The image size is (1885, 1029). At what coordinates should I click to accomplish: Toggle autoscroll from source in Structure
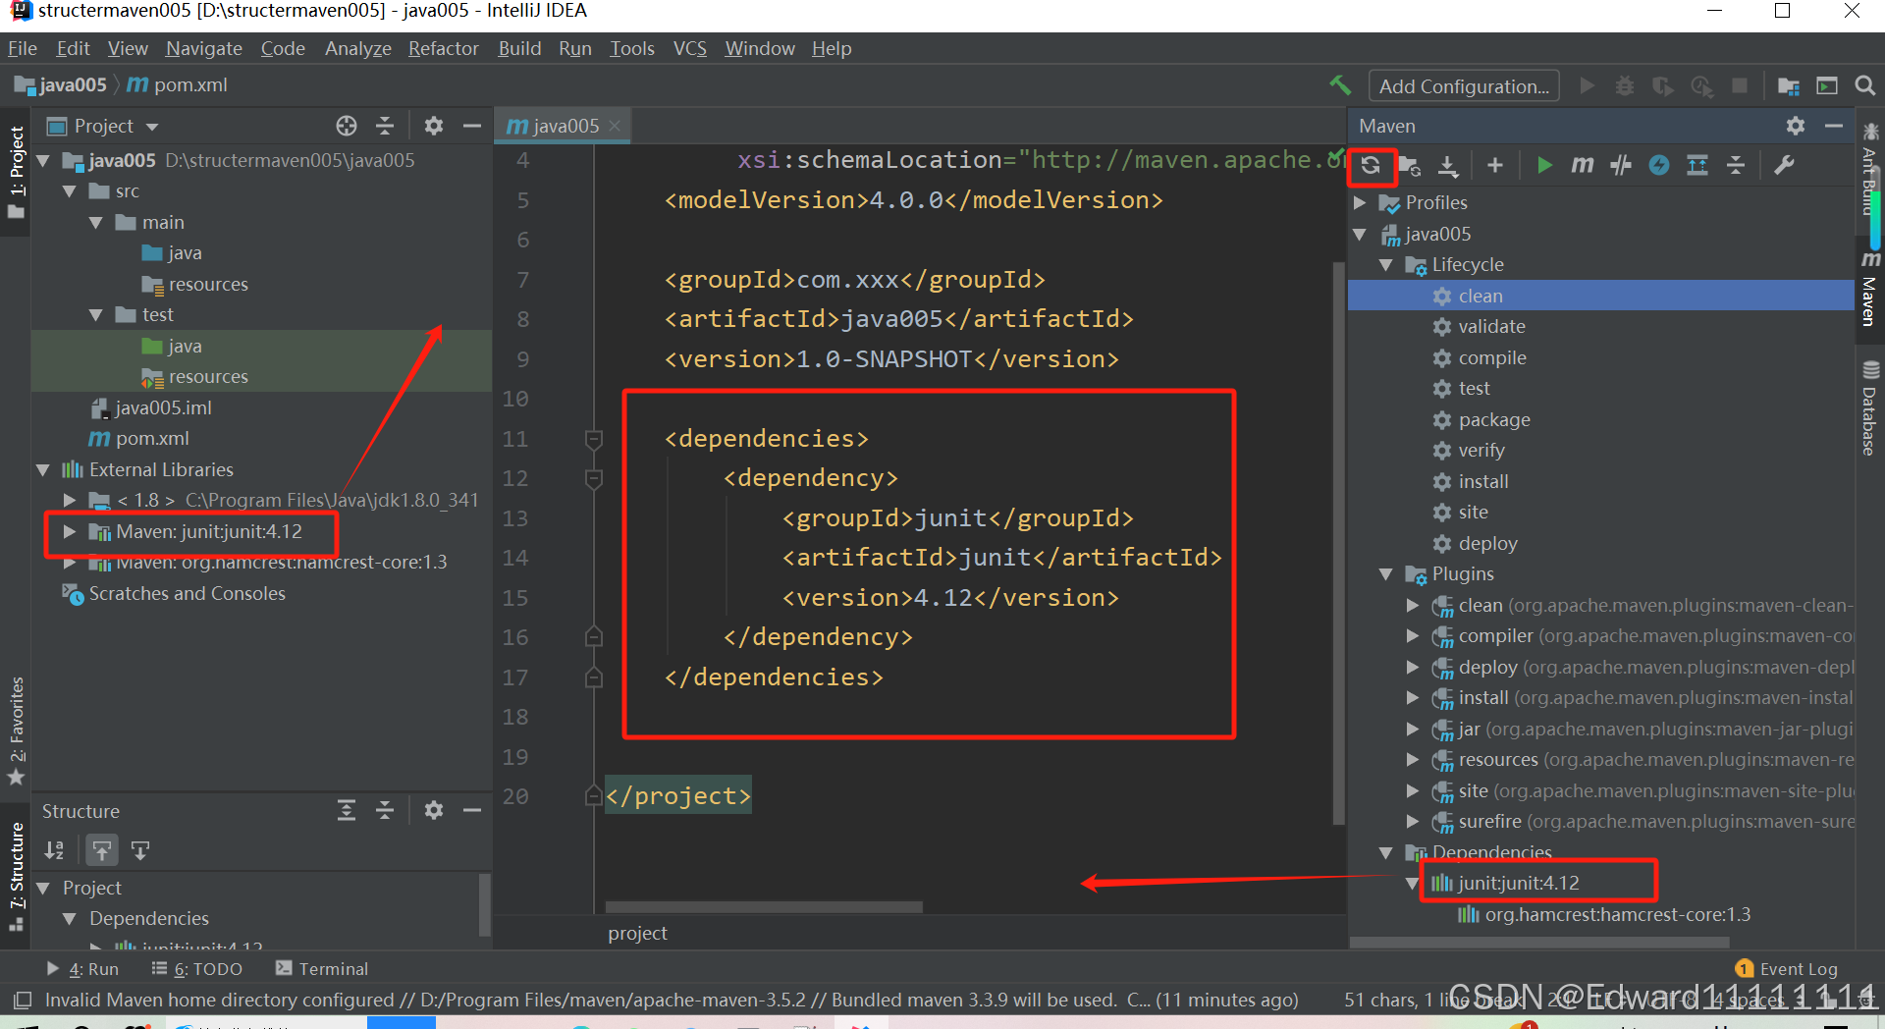tap(140, 850)
